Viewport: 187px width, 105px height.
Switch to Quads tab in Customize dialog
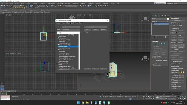pyautogui.click(x=72, y=23)
